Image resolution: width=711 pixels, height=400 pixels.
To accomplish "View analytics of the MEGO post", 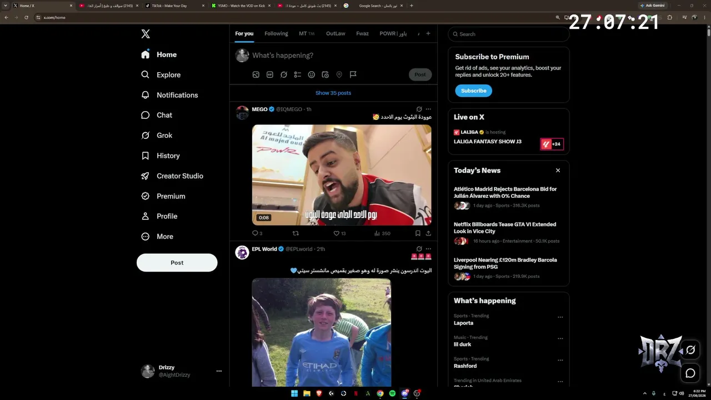I will point(382,233).
